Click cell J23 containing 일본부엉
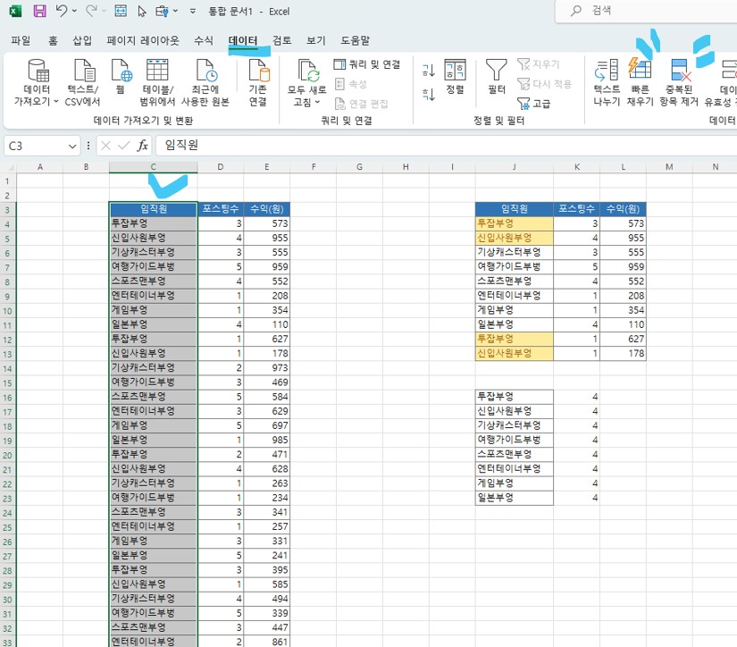Image resolution: width=737 pixels, height=647 pixels. pyautogui.click(x=515, y=498)
